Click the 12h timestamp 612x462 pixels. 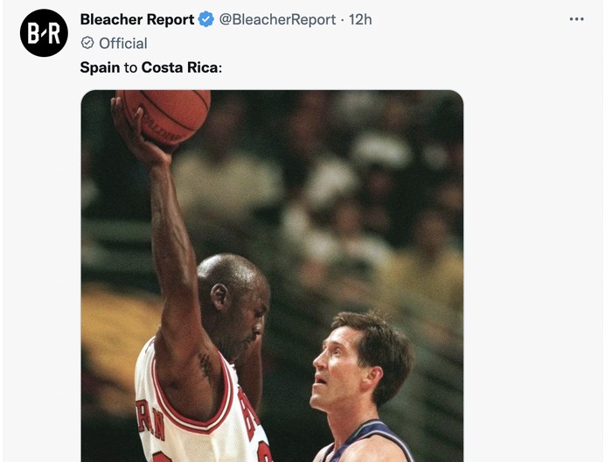point(360,19)
